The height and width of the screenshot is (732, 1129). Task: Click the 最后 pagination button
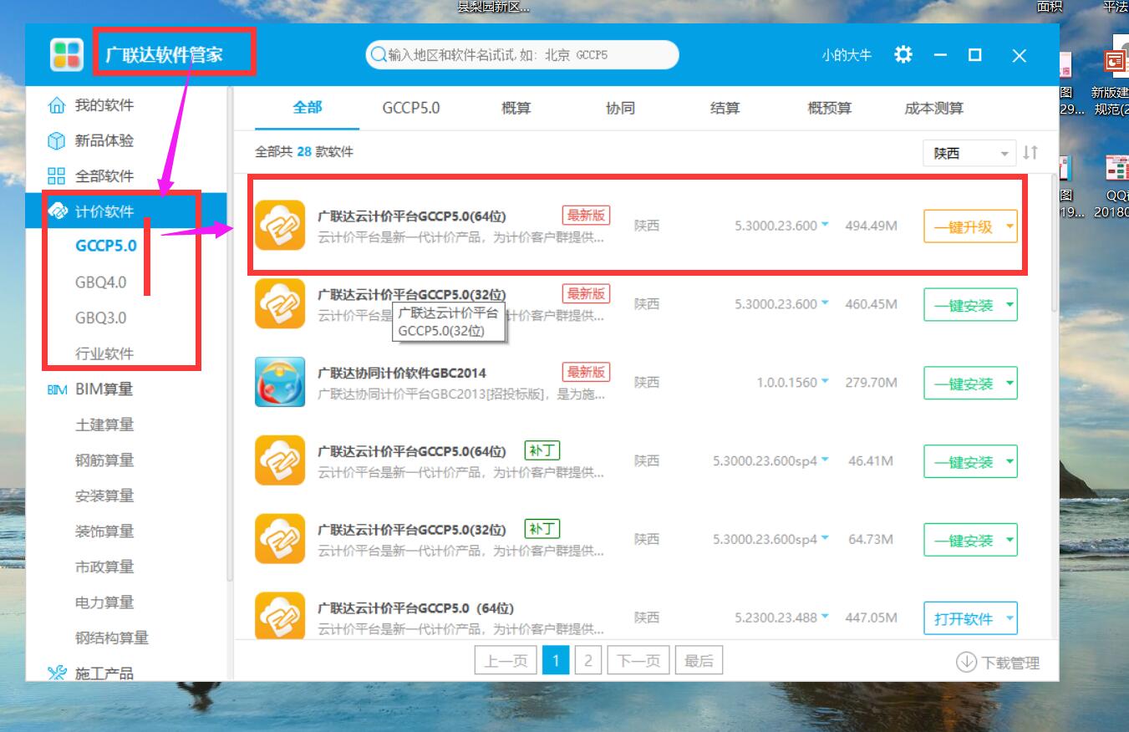pyautogui.click(x=699, y=661)
